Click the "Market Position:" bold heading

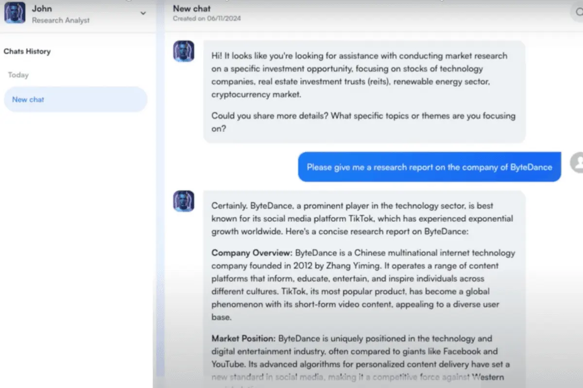point(243,339)
